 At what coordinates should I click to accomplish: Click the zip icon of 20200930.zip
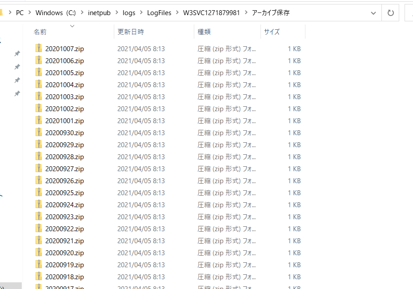pos(39,132)
